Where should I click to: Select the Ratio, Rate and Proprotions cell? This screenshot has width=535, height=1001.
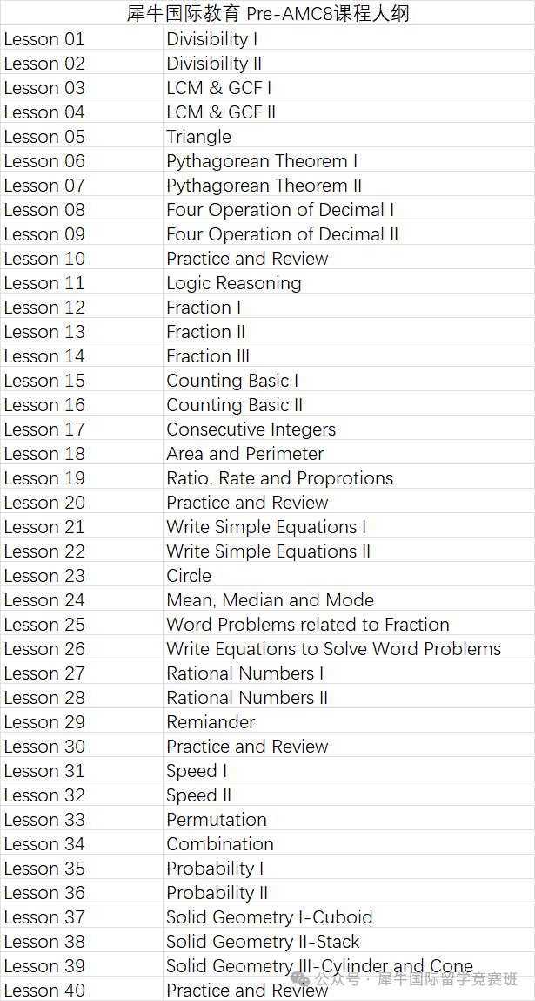[x=280, y=478]
